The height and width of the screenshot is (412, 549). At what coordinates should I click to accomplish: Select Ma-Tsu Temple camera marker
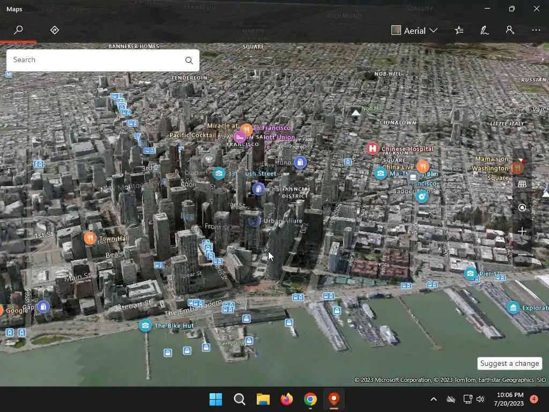(x=380, y=173)
